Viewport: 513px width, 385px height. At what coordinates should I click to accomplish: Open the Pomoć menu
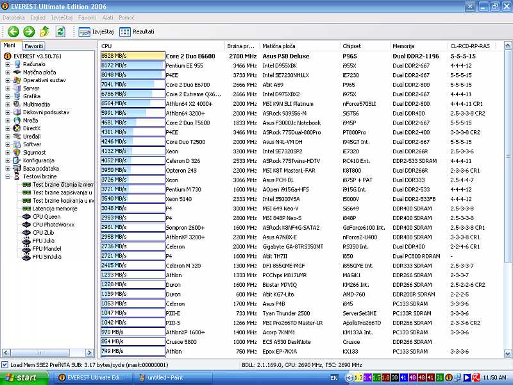[126, 17]
